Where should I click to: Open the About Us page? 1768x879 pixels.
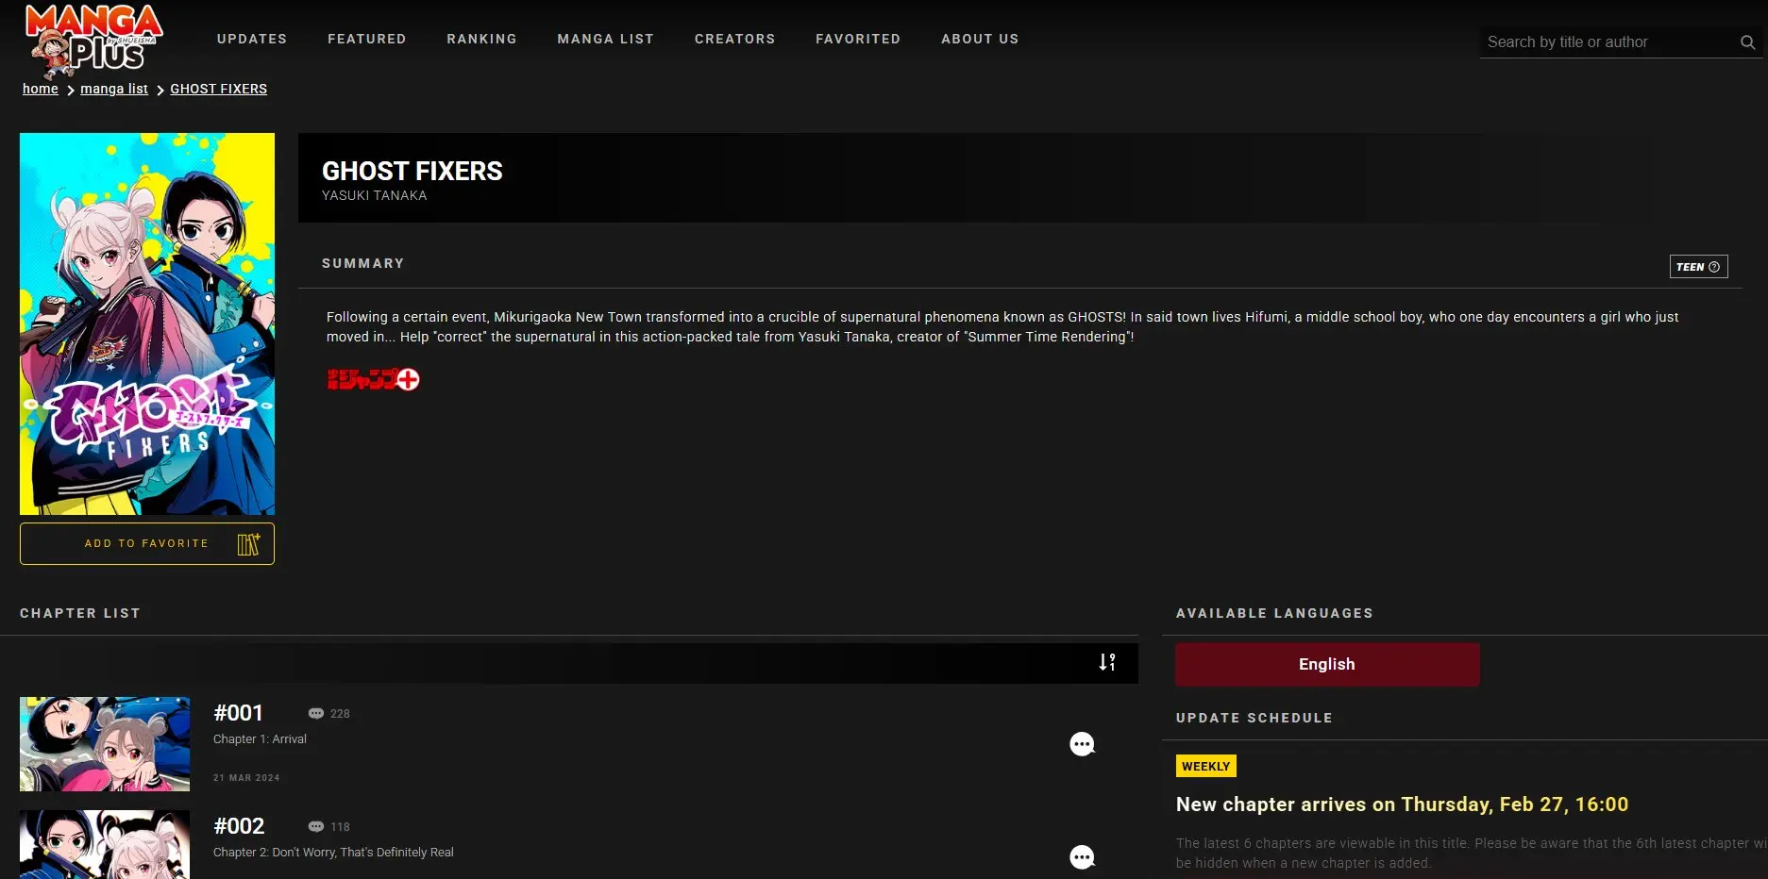click(x=980, y=39)
